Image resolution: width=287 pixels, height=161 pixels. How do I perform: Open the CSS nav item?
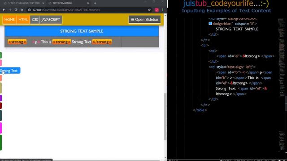click(35, 20)
